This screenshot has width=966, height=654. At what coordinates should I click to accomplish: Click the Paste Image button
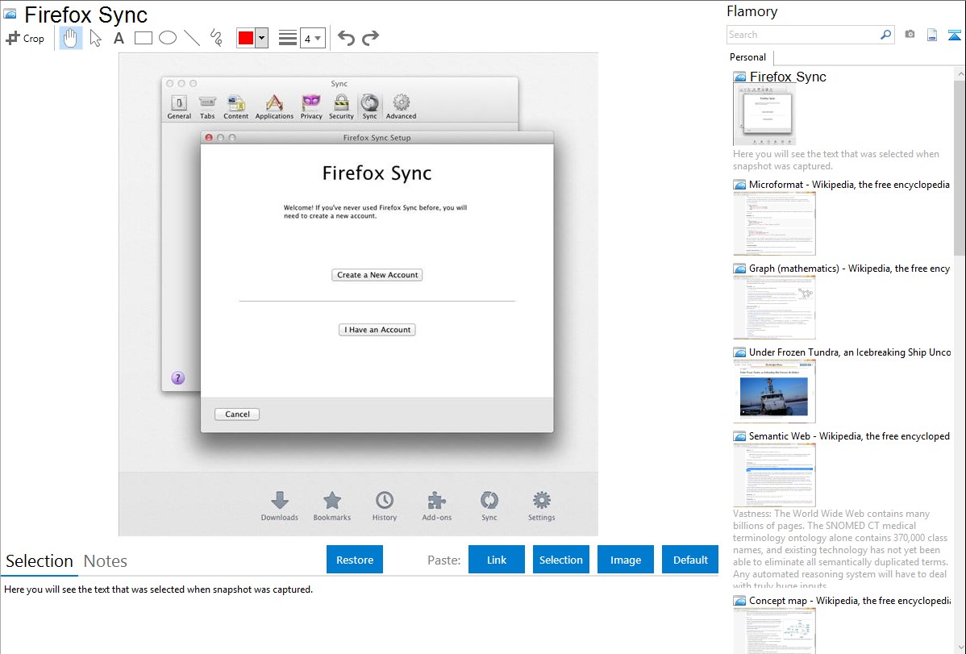point(625,560)
